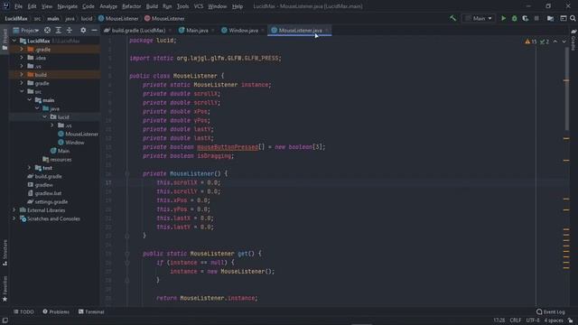Fold the get() method gutter marker
Image resolution: width=578 pixels, height=325 pixels.
click(126, 254)
